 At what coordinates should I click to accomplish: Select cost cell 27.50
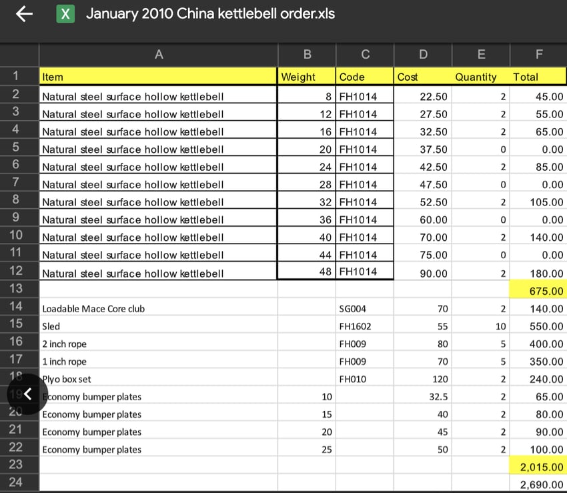click(x=423, y=113)
